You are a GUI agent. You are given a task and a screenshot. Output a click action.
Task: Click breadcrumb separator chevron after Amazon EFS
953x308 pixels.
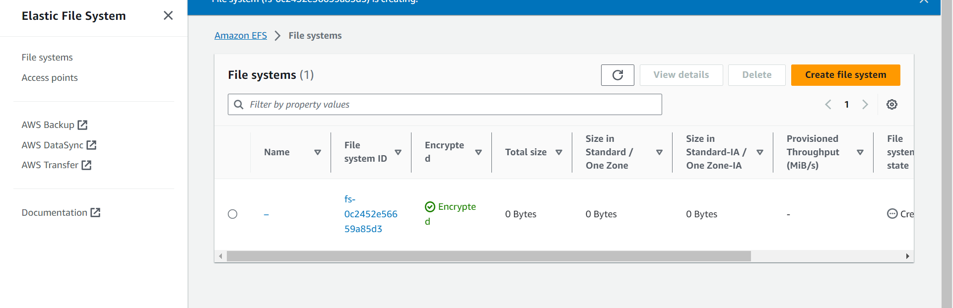tap(277, 36)
